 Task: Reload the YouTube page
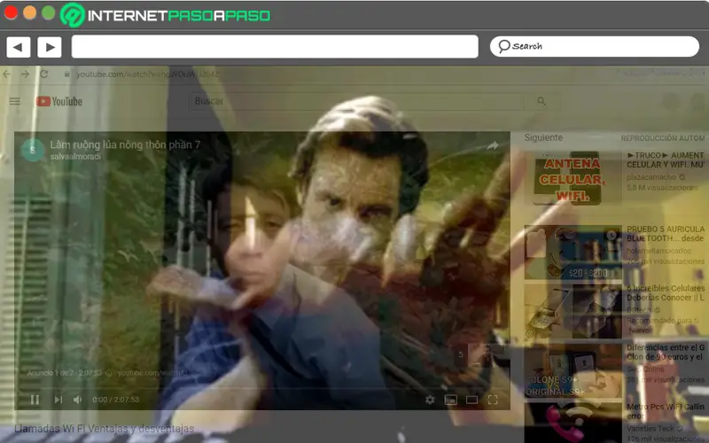43,74
